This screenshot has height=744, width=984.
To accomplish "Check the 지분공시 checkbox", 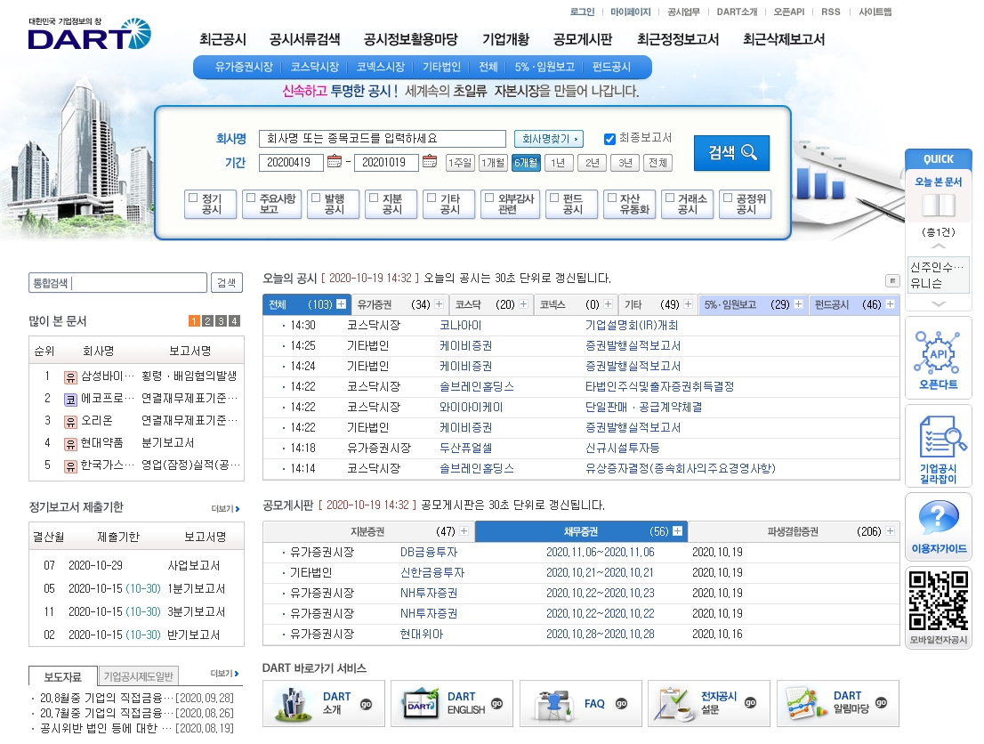I will [x=374, y=198].
